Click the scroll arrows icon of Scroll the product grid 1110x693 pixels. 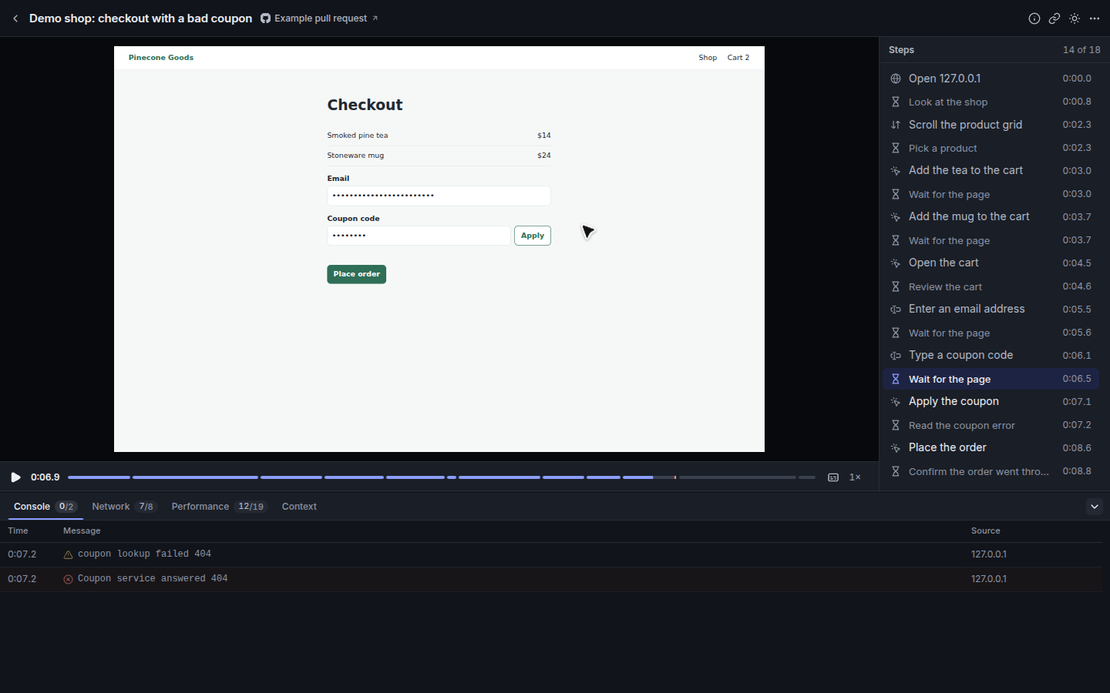point(896,125)
